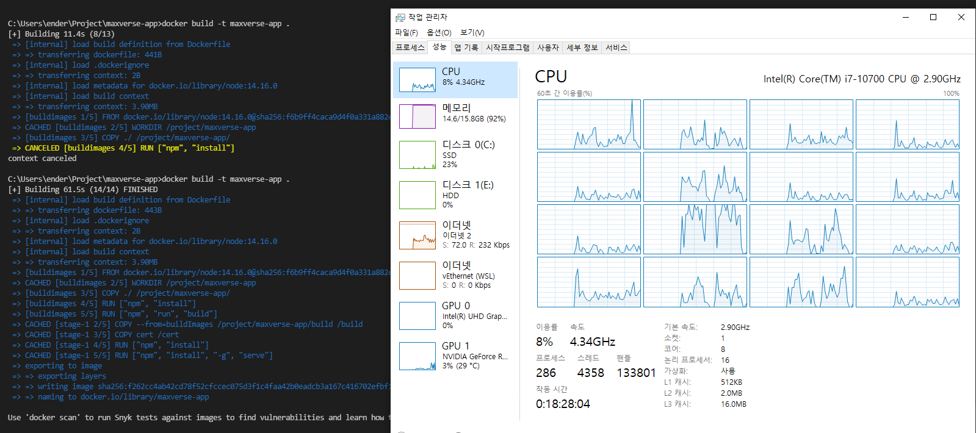This screenshot has height=433, width=976.
Task: Click the 2.0MB L2 캐시 value
Action: 731,393
